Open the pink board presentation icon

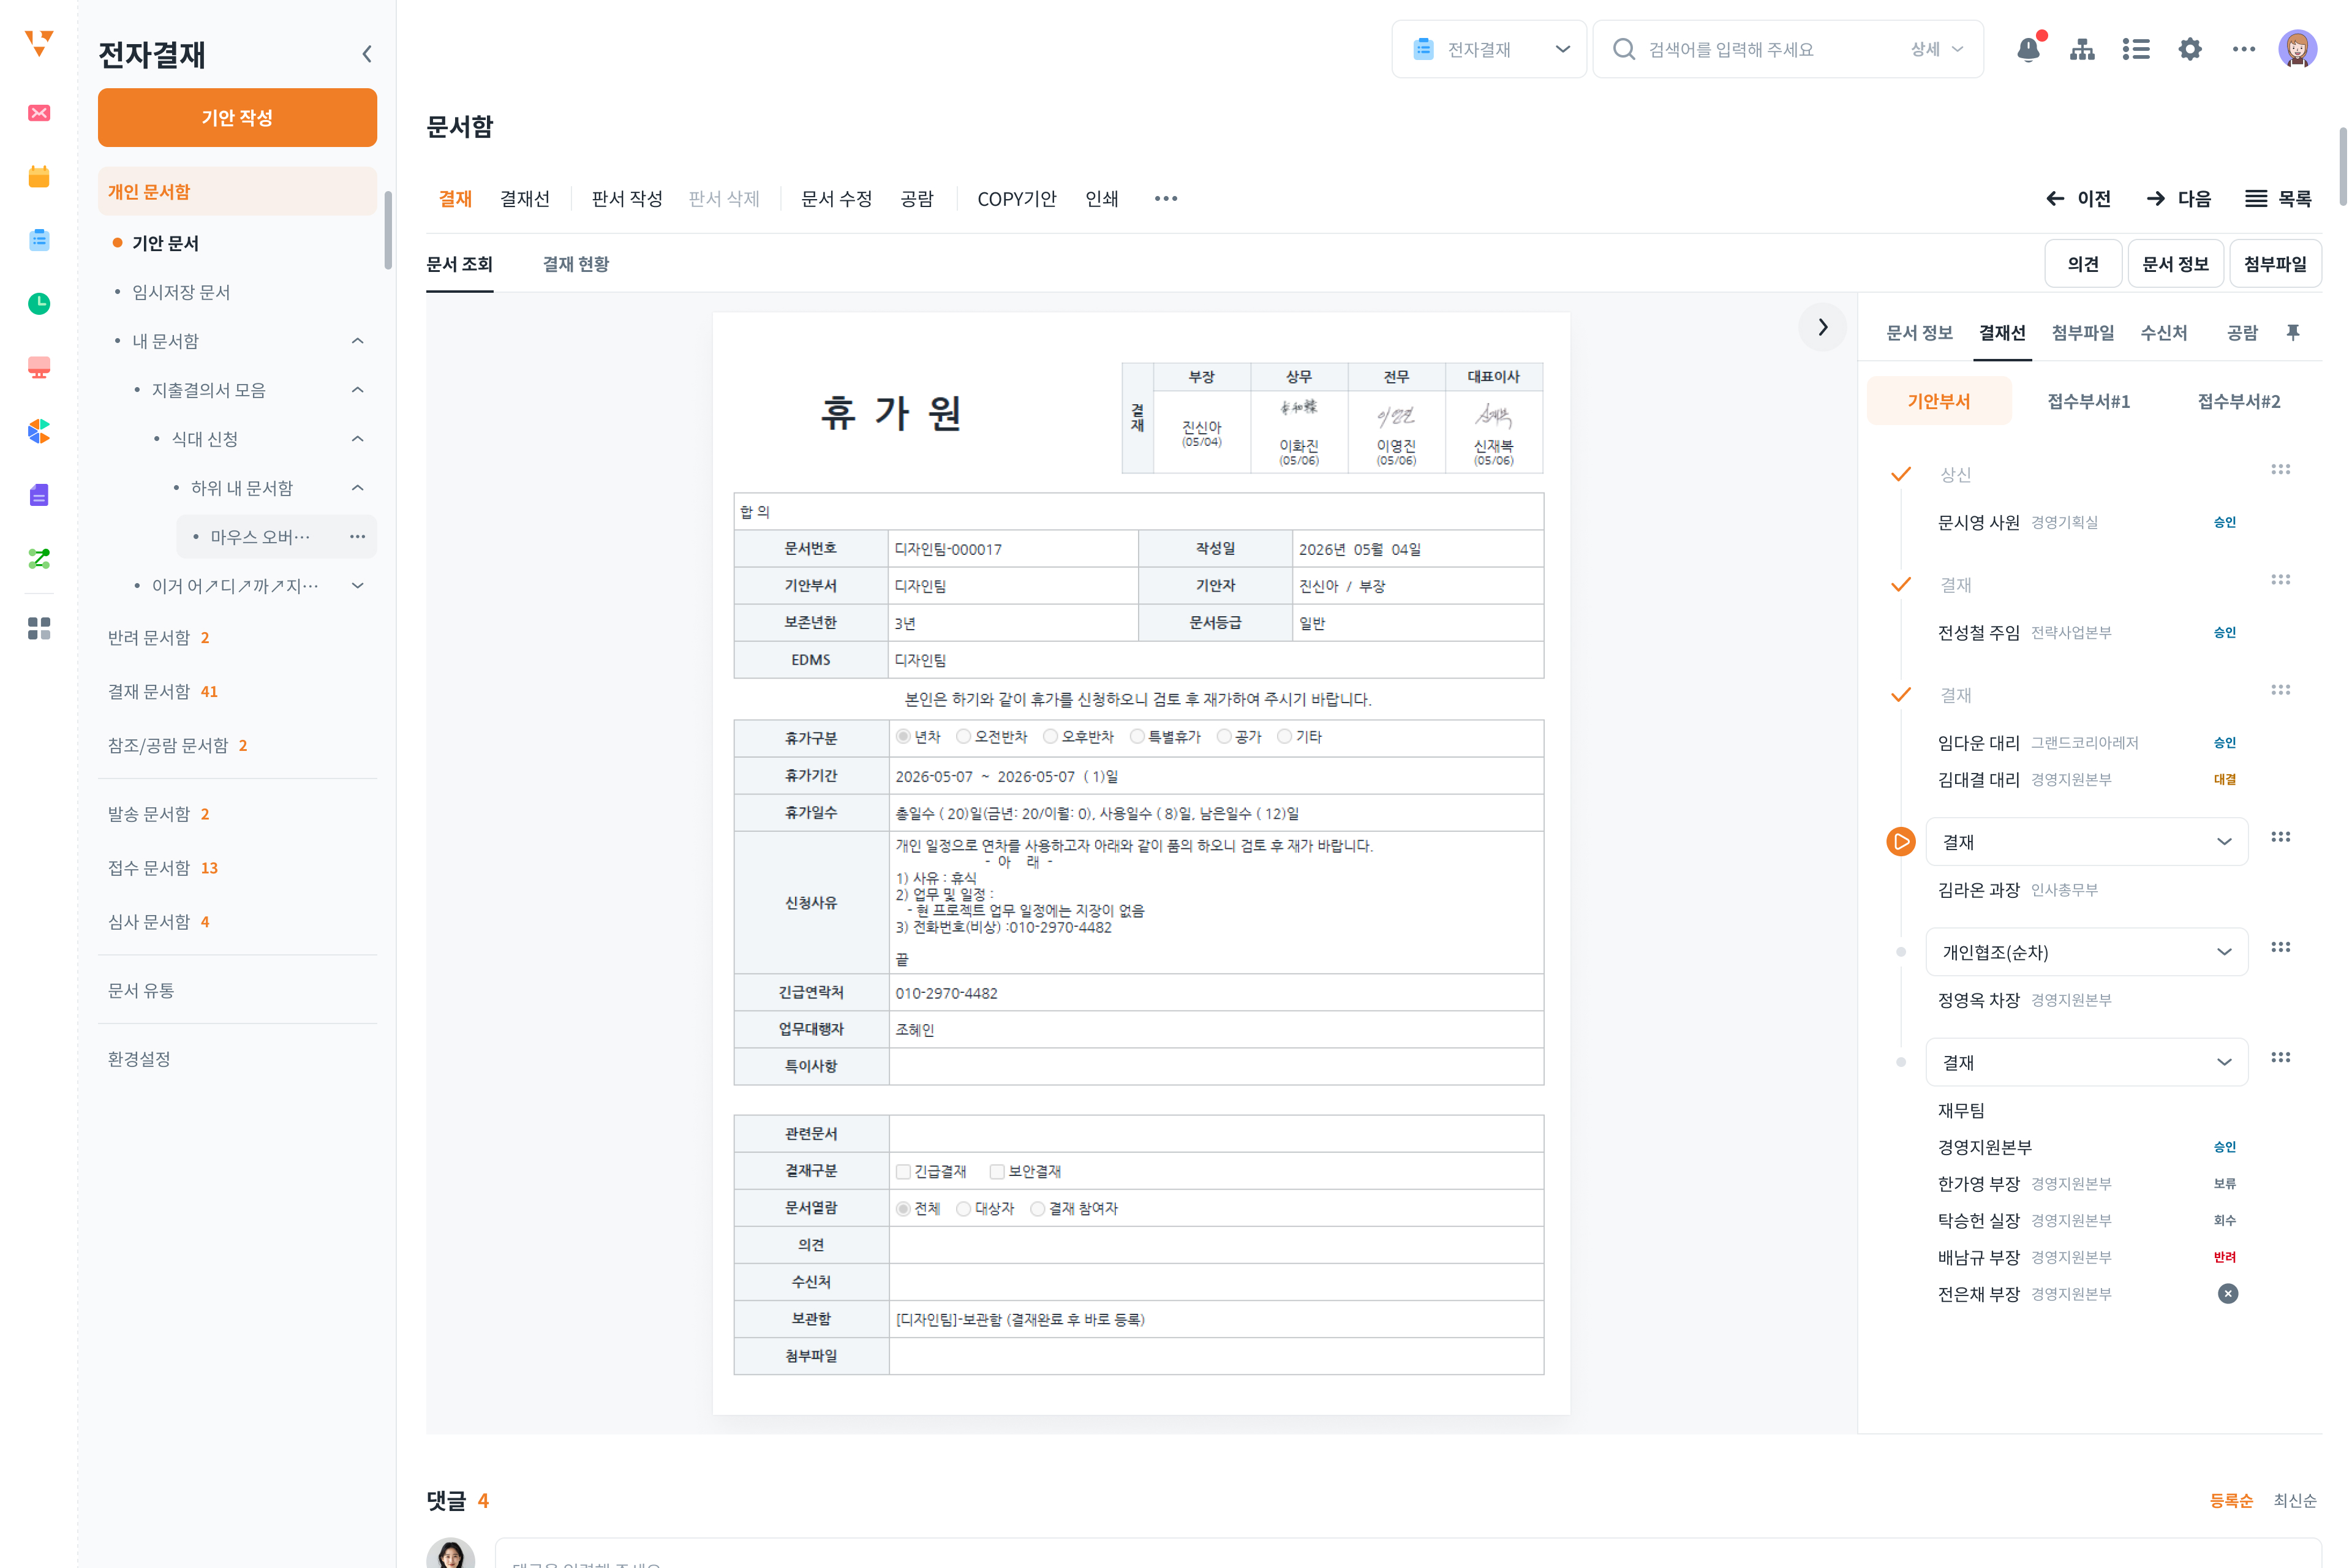click(39, 368)
